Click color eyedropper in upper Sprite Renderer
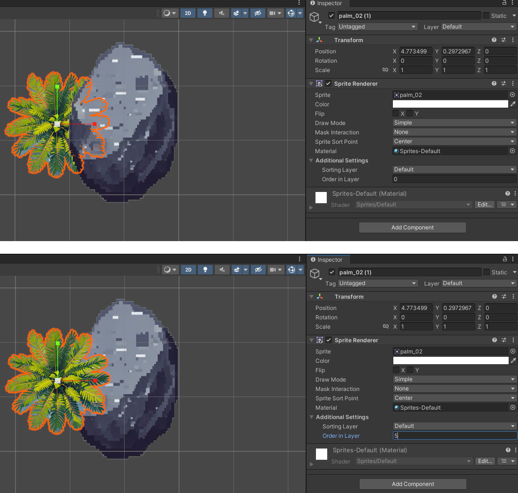This screenshot has height=493, width=518. pos(513,104)
